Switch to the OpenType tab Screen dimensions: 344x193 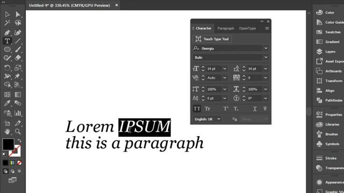247,28
